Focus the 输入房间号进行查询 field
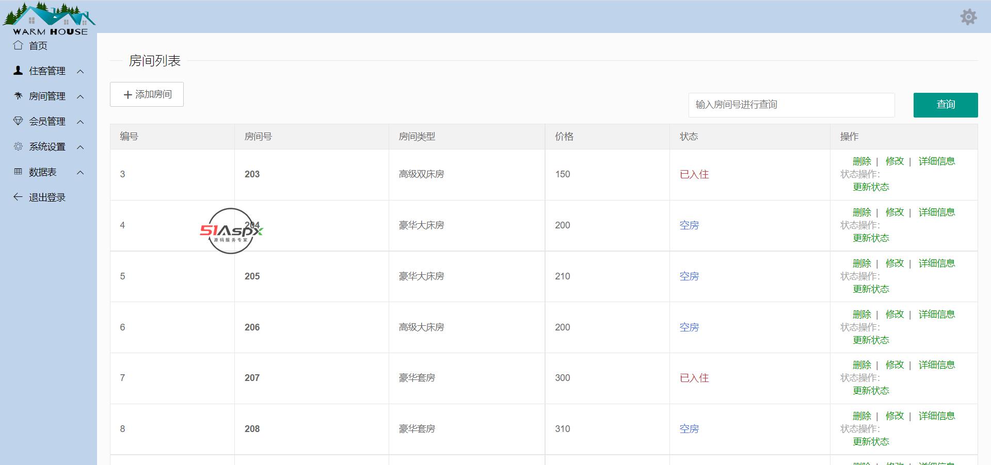The width and height of the screenshot is (991, 465). [791, 105]
